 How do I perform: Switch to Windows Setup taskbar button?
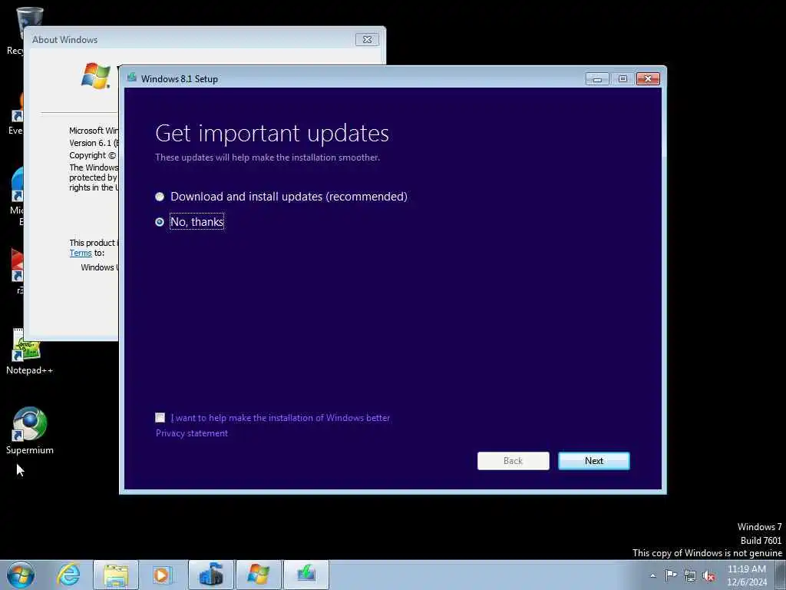pos(305,575)
